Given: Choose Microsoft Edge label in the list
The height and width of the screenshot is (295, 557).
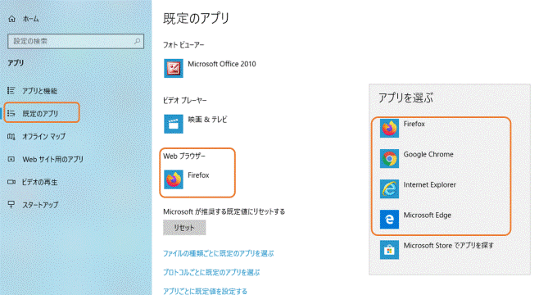Looking at the screenshot, I should coord(428,215).
